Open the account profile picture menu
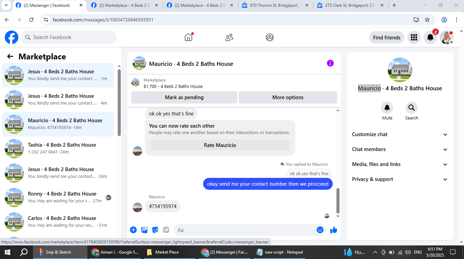464x259 pixels. tap(447, 37)
